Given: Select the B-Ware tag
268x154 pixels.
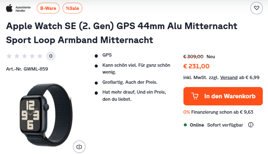Looking at the screenshot, I should click(x=48, y=8).
